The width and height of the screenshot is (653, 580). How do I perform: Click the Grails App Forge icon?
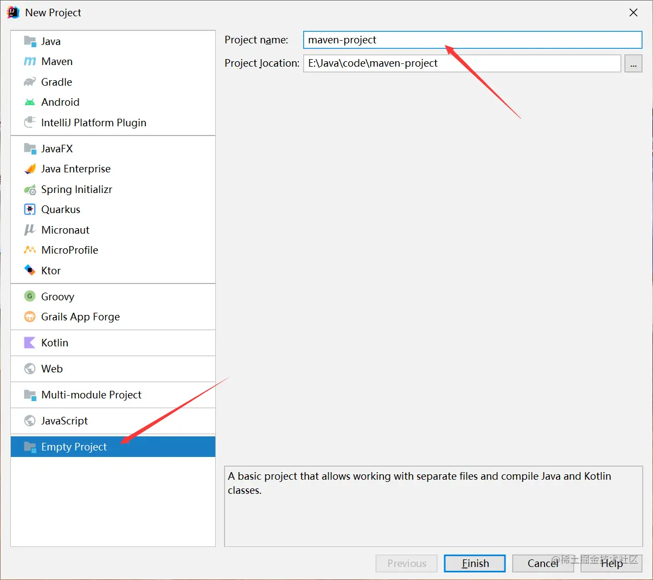[30, 317]
